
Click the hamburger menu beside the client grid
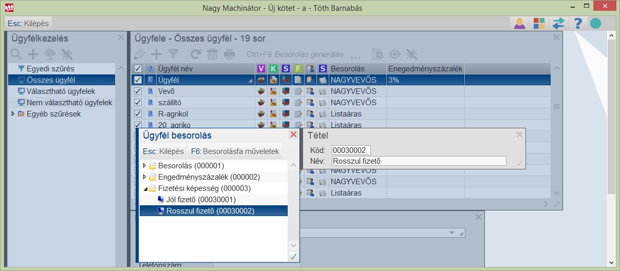[x=556, y=107]
